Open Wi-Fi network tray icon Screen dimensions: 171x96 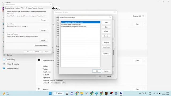pos(154,93)
